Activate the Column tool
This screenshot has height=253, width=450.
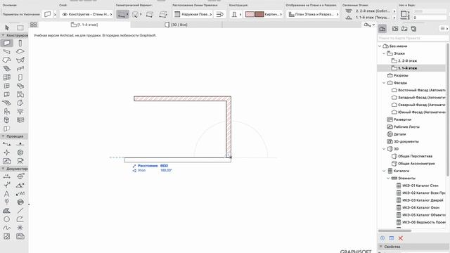(x=20, y=43)
